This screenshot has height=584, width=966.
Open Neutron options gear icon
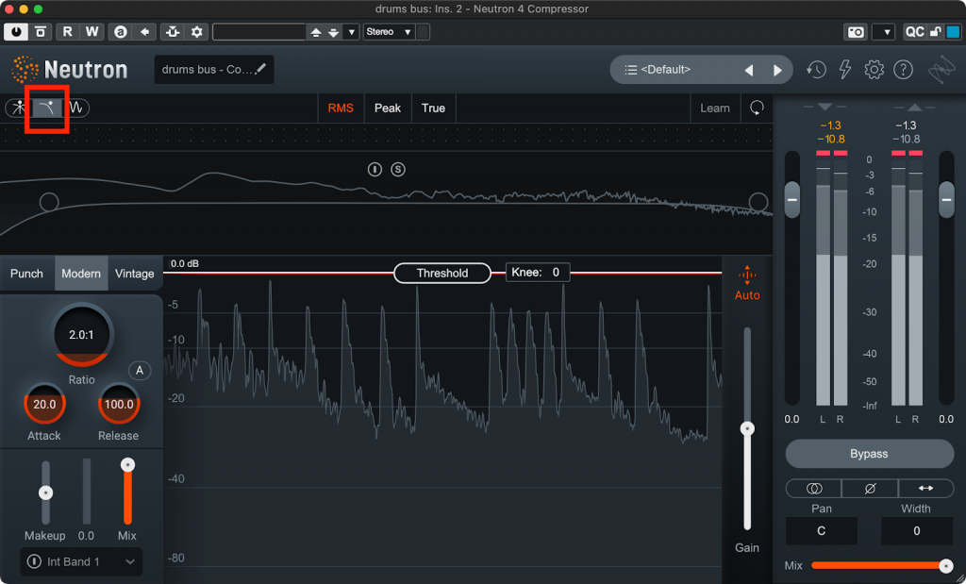tap(874, 70)
